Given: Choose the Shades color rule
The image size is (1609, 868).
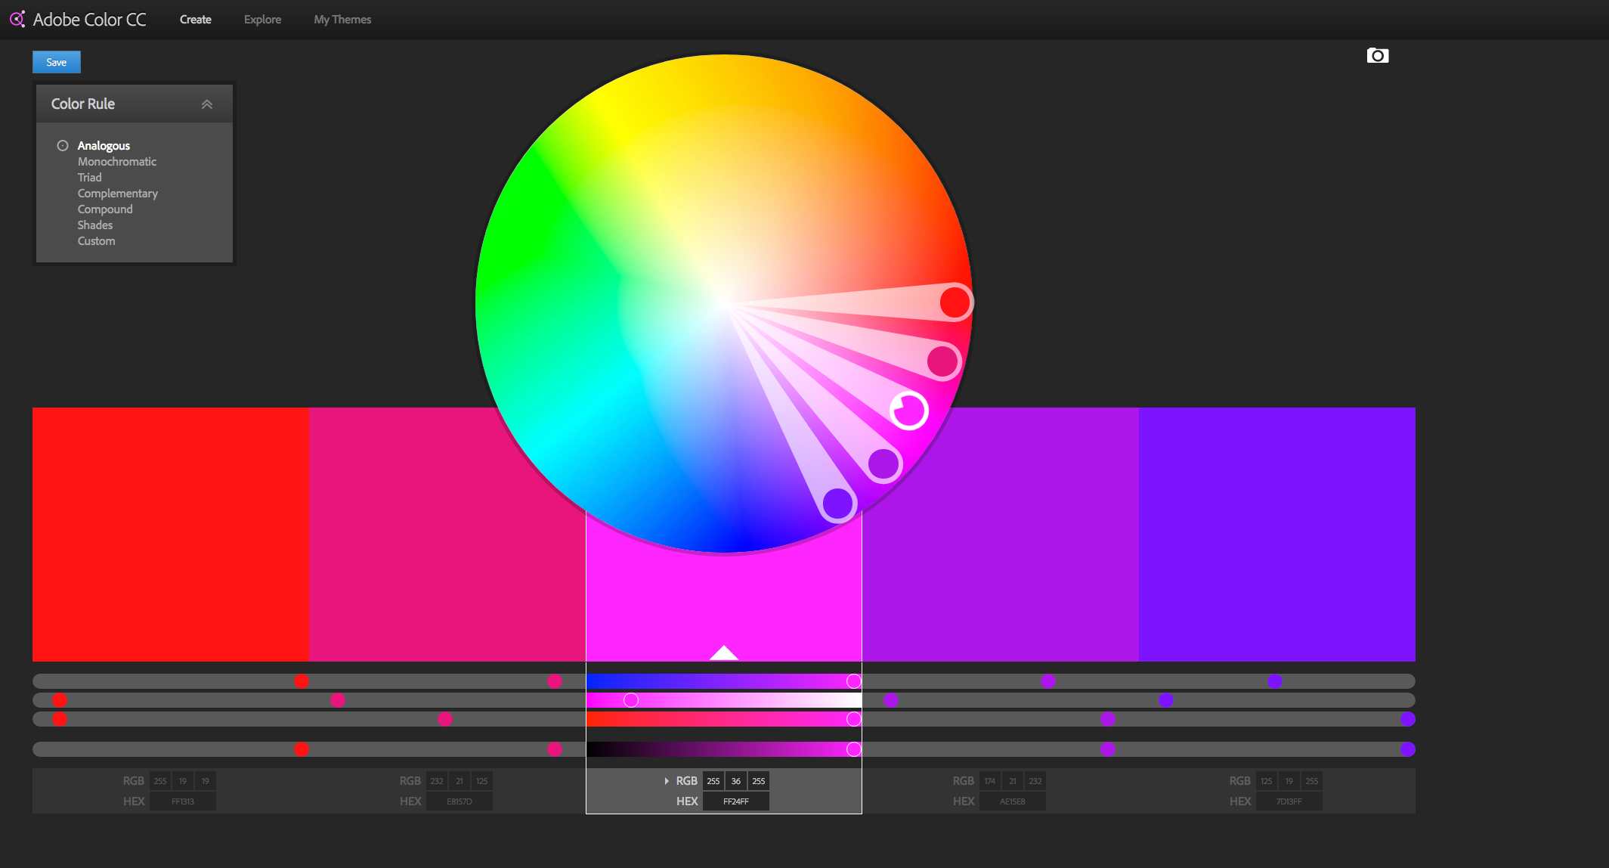Looking at the screenshot, I should 94,225.
